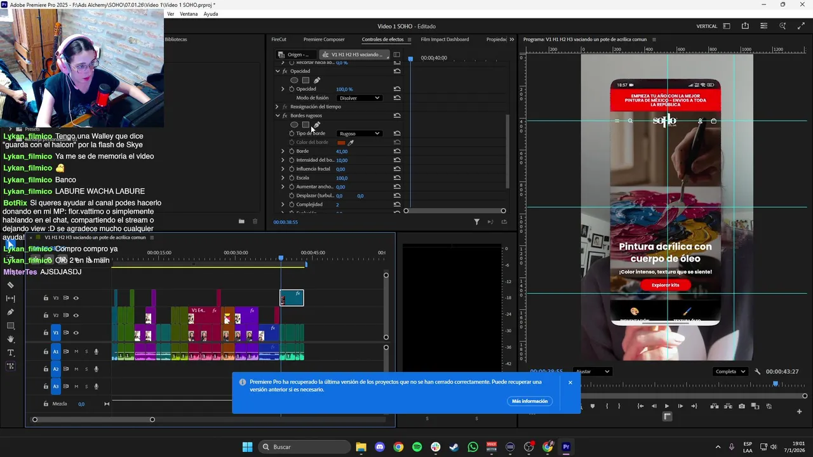Create an ellipse mask under Bordes rugosos

point(294,124)
